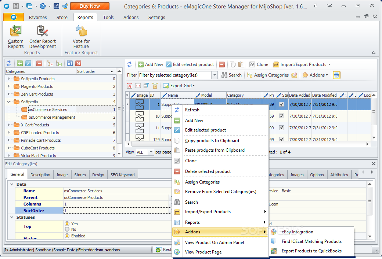Open Addons toolbar dropdown
This screenshot has height=259, width=382.
click(x=316, y=75)
